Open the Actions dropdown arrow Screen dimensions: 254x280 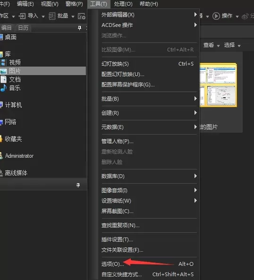click(237, 17)
